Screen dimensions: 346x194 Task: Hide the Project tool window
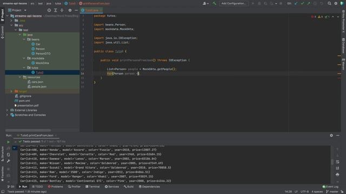point(76,10)
